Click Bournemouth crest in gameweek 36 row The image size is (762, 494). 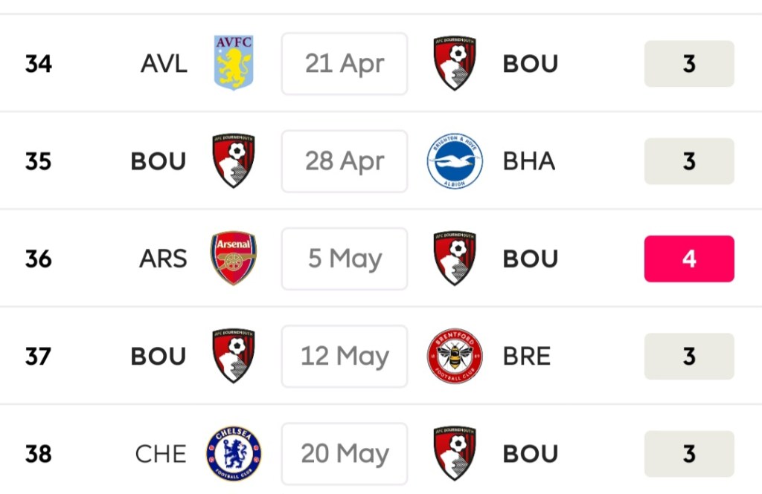(x=455, y=258)
